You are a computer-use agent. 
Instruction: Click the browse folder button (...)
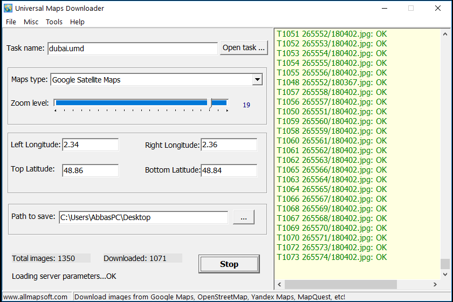(x=244, y=217)
